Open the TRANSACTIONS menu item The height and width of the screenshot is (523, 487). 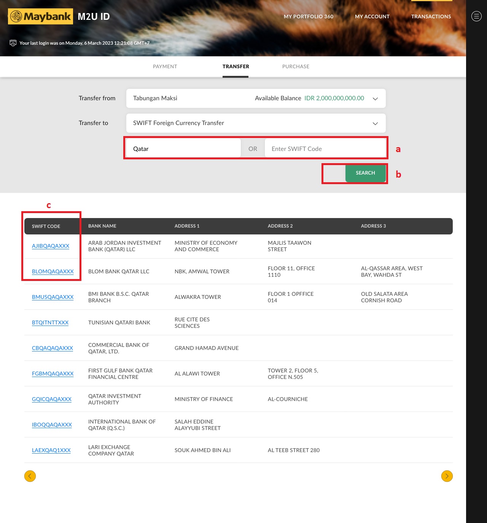pyautogui.click(x=431, y=16)
